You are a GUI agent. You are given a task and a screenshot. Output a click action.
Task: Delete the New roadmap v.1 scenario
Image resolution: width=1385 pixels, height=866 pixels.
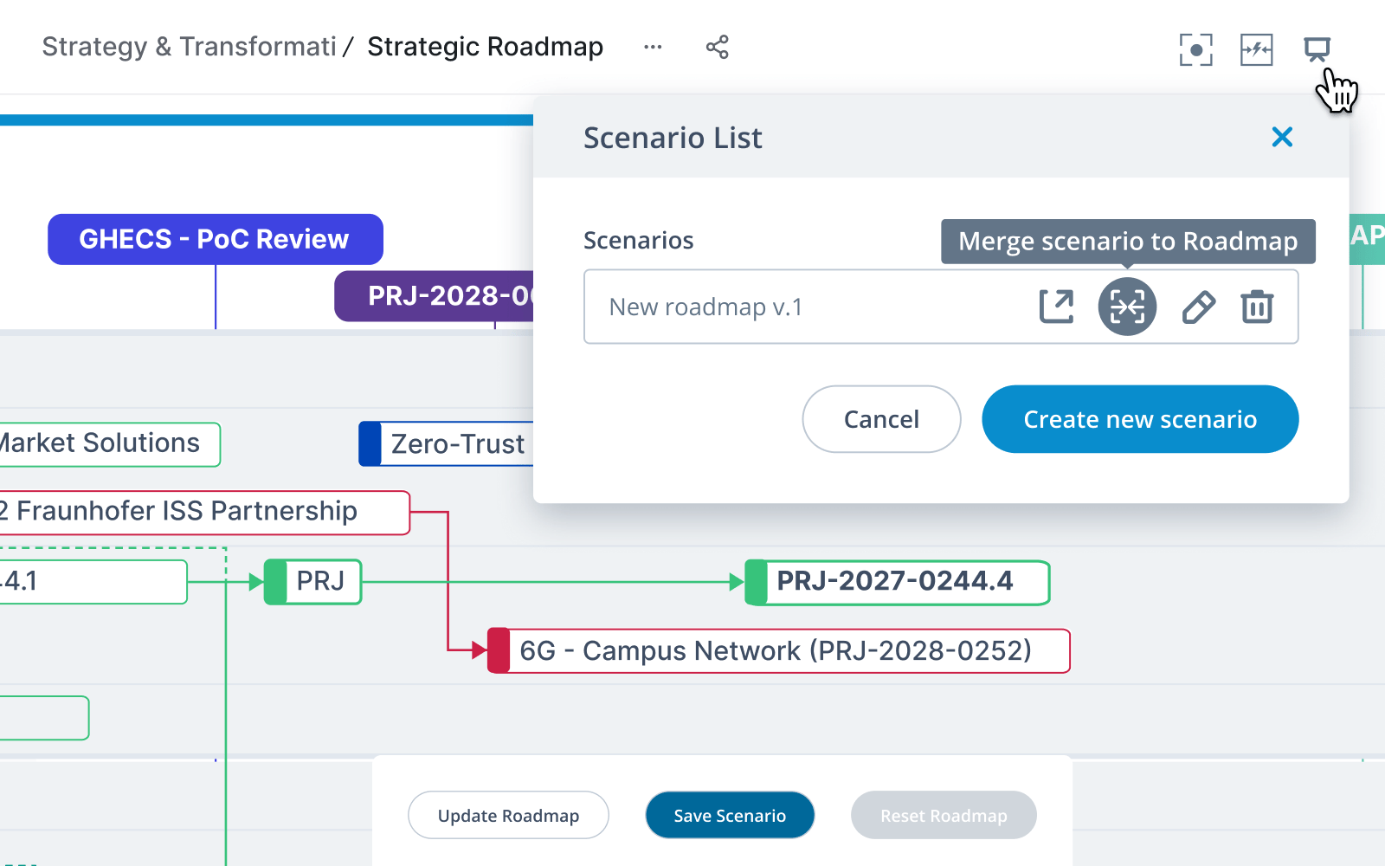click(1257, 307)
